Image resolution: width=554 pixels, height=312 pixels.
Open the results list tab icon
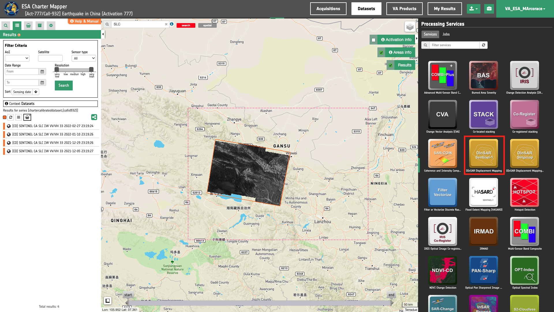coord(17,25)
